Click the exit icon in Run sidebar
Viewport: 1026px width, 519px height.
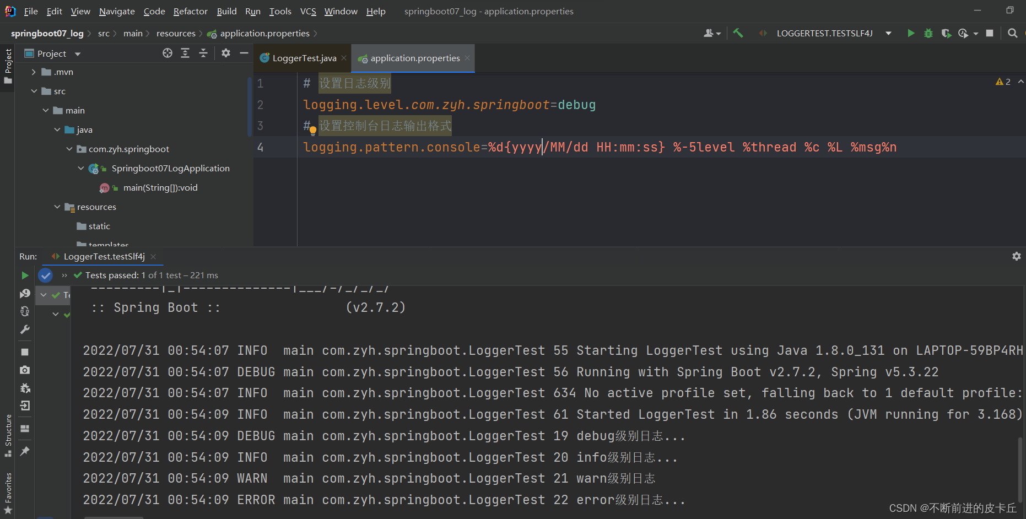tap(25, 406)
